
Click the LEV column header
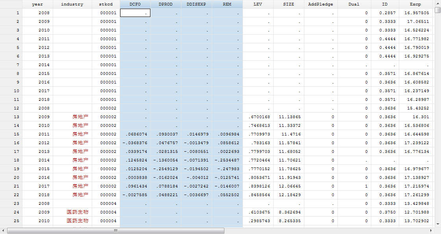[x=258, y=4]
